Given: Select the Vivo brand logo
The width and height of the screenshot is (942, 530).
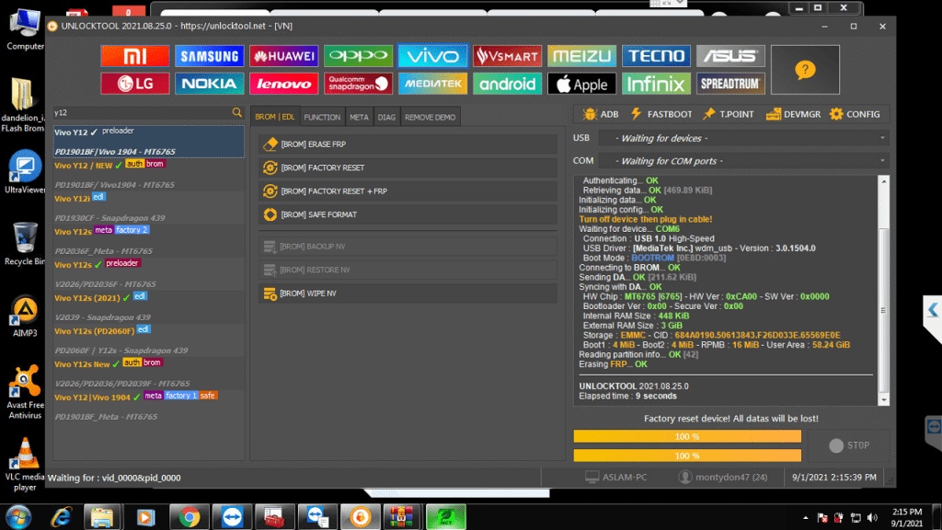Looking at the screenshot, I should (432, 56).
